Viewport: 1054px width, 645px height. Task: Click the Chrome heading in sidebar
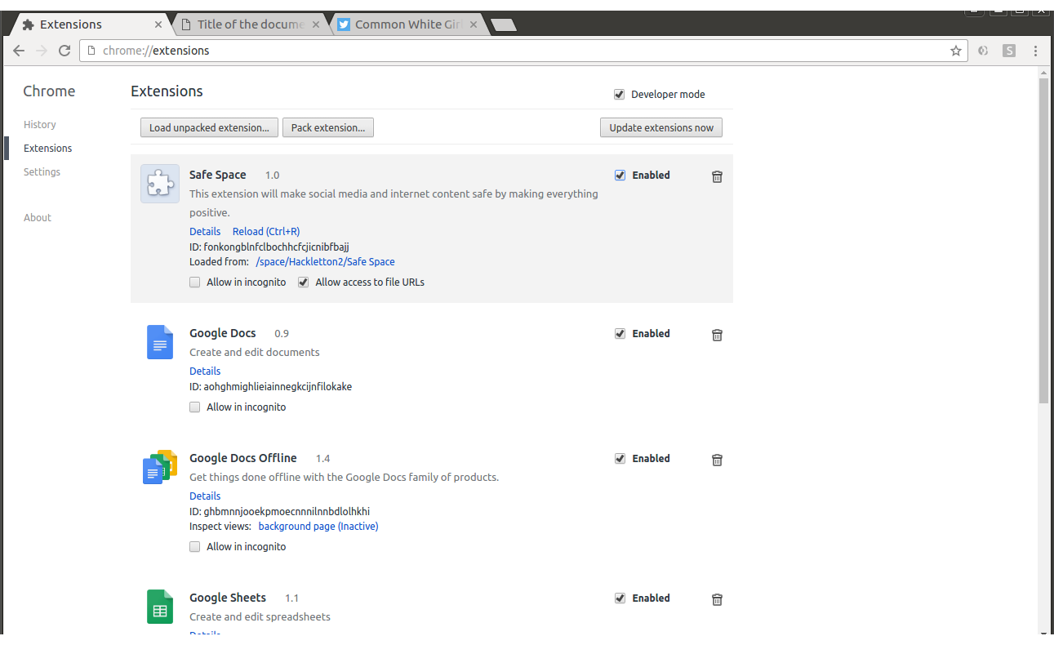[x=49, y=91]
